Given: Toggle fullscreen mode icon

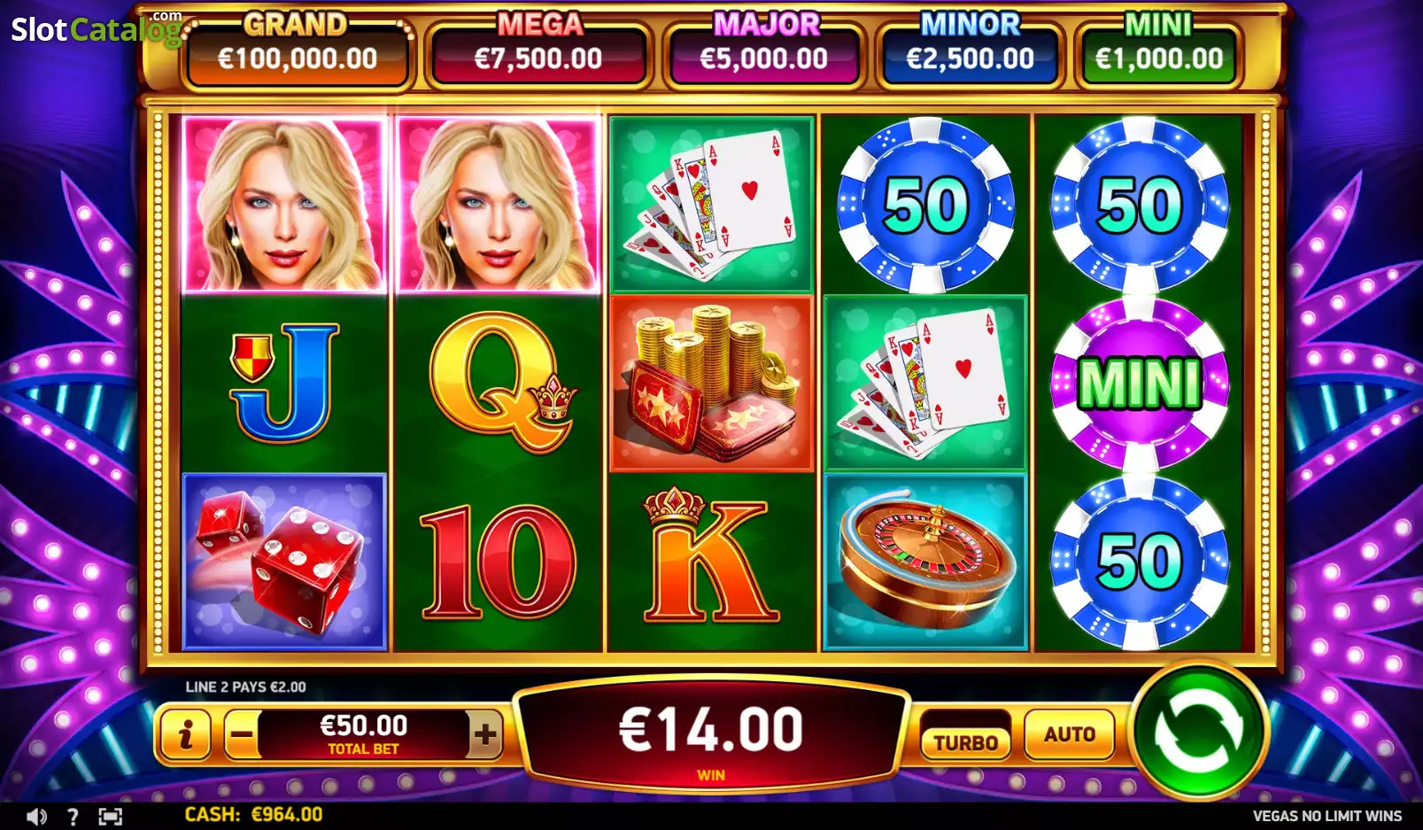Looking at the screenshot, I should tap(110, 817).
